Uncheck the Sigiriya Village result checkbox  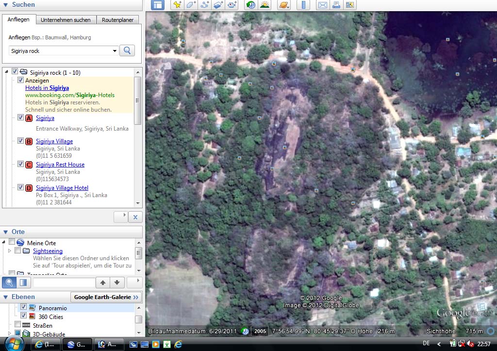click(x=20, y=140)
